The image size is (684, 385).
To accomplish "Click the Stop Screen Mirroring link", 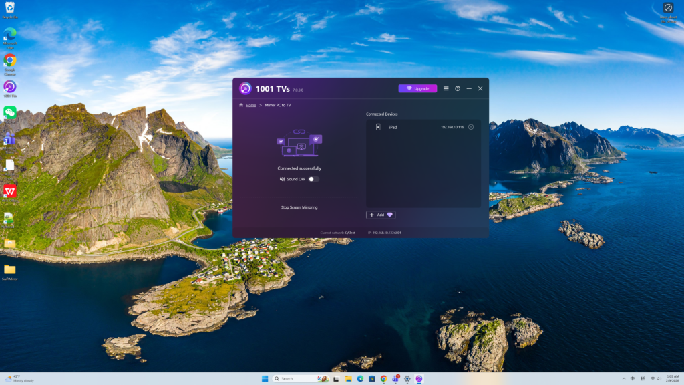I will (299, 207).
